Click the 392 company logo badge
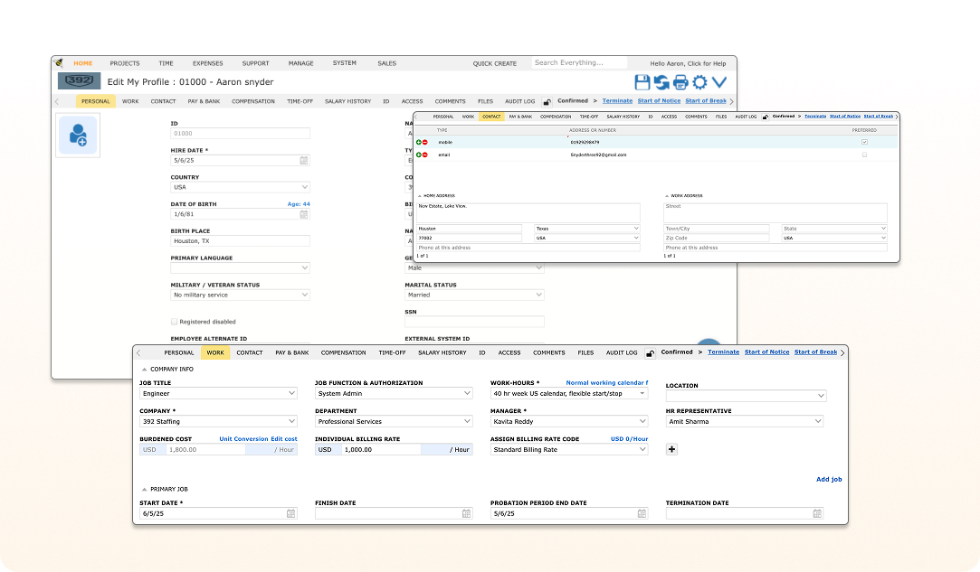980x572 pixels. 80,81
